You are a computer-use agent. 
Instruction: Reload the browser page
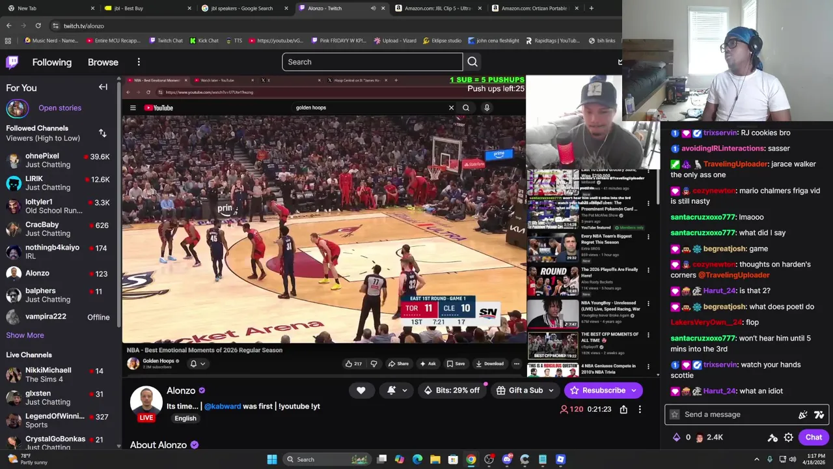(38, 25)
